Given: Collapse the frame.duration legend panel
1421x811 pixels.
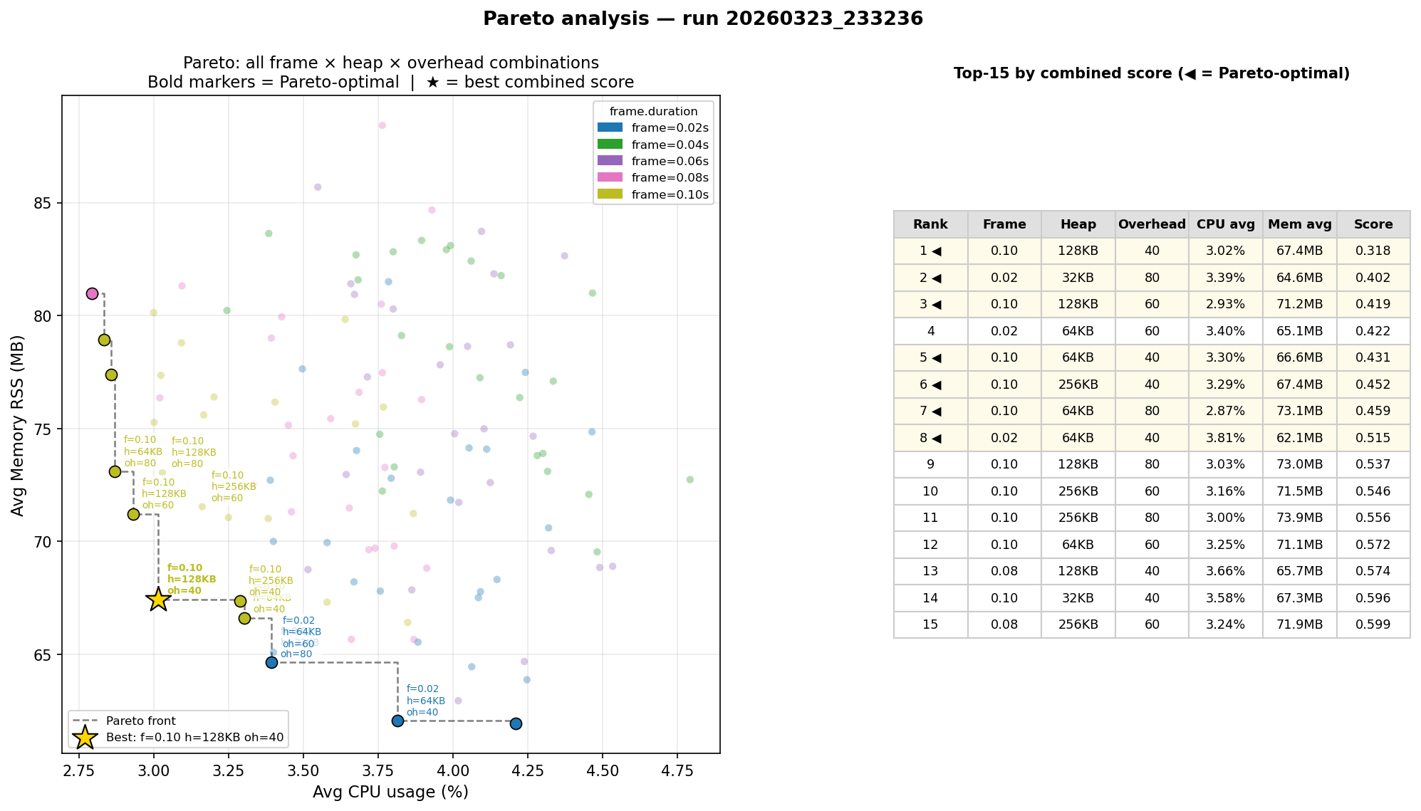Looking at the screenshot, I should (653, 111).
